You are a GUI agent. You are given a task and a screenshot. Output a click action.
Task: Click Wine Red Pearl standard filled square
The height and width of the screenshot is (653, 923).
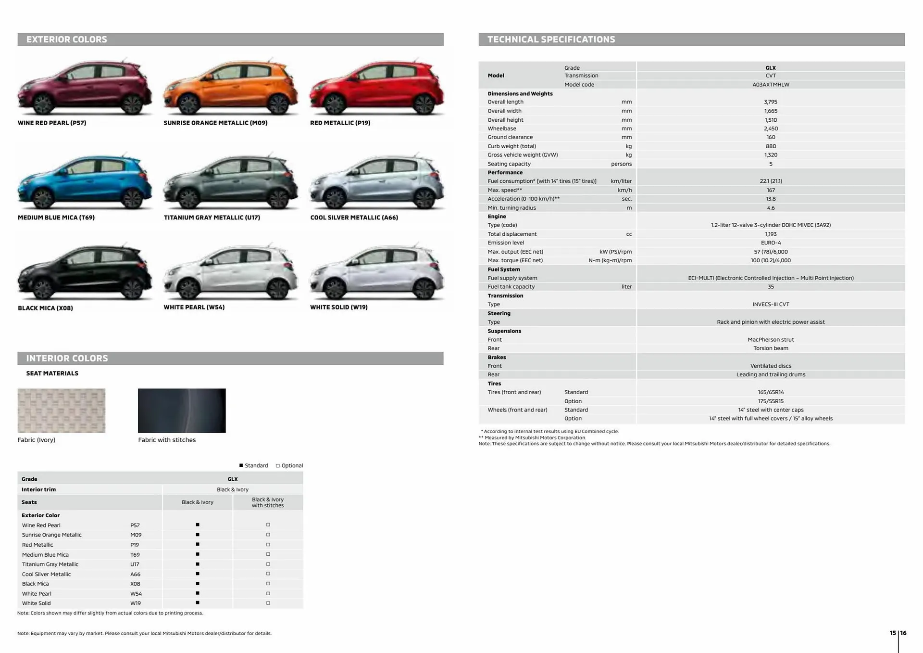click(198, 525)
